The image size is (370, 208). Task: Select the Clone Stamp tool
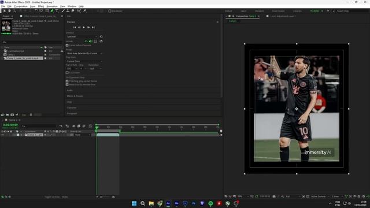68,11
